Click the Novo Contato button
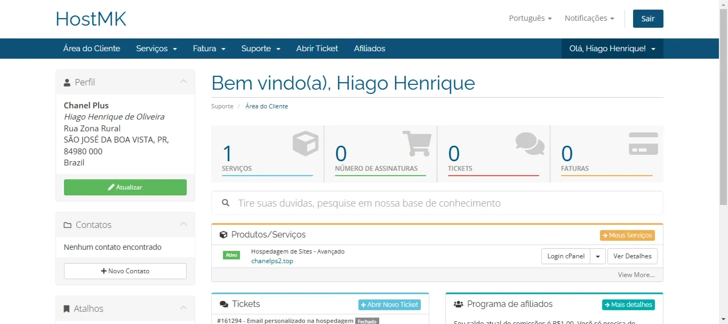The height and width of the screenshot is (324, 728). click(125, 271)
